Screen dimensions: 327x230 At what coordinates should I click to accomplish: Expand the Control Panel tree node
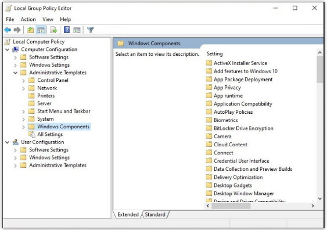click(x=23, y=81)
